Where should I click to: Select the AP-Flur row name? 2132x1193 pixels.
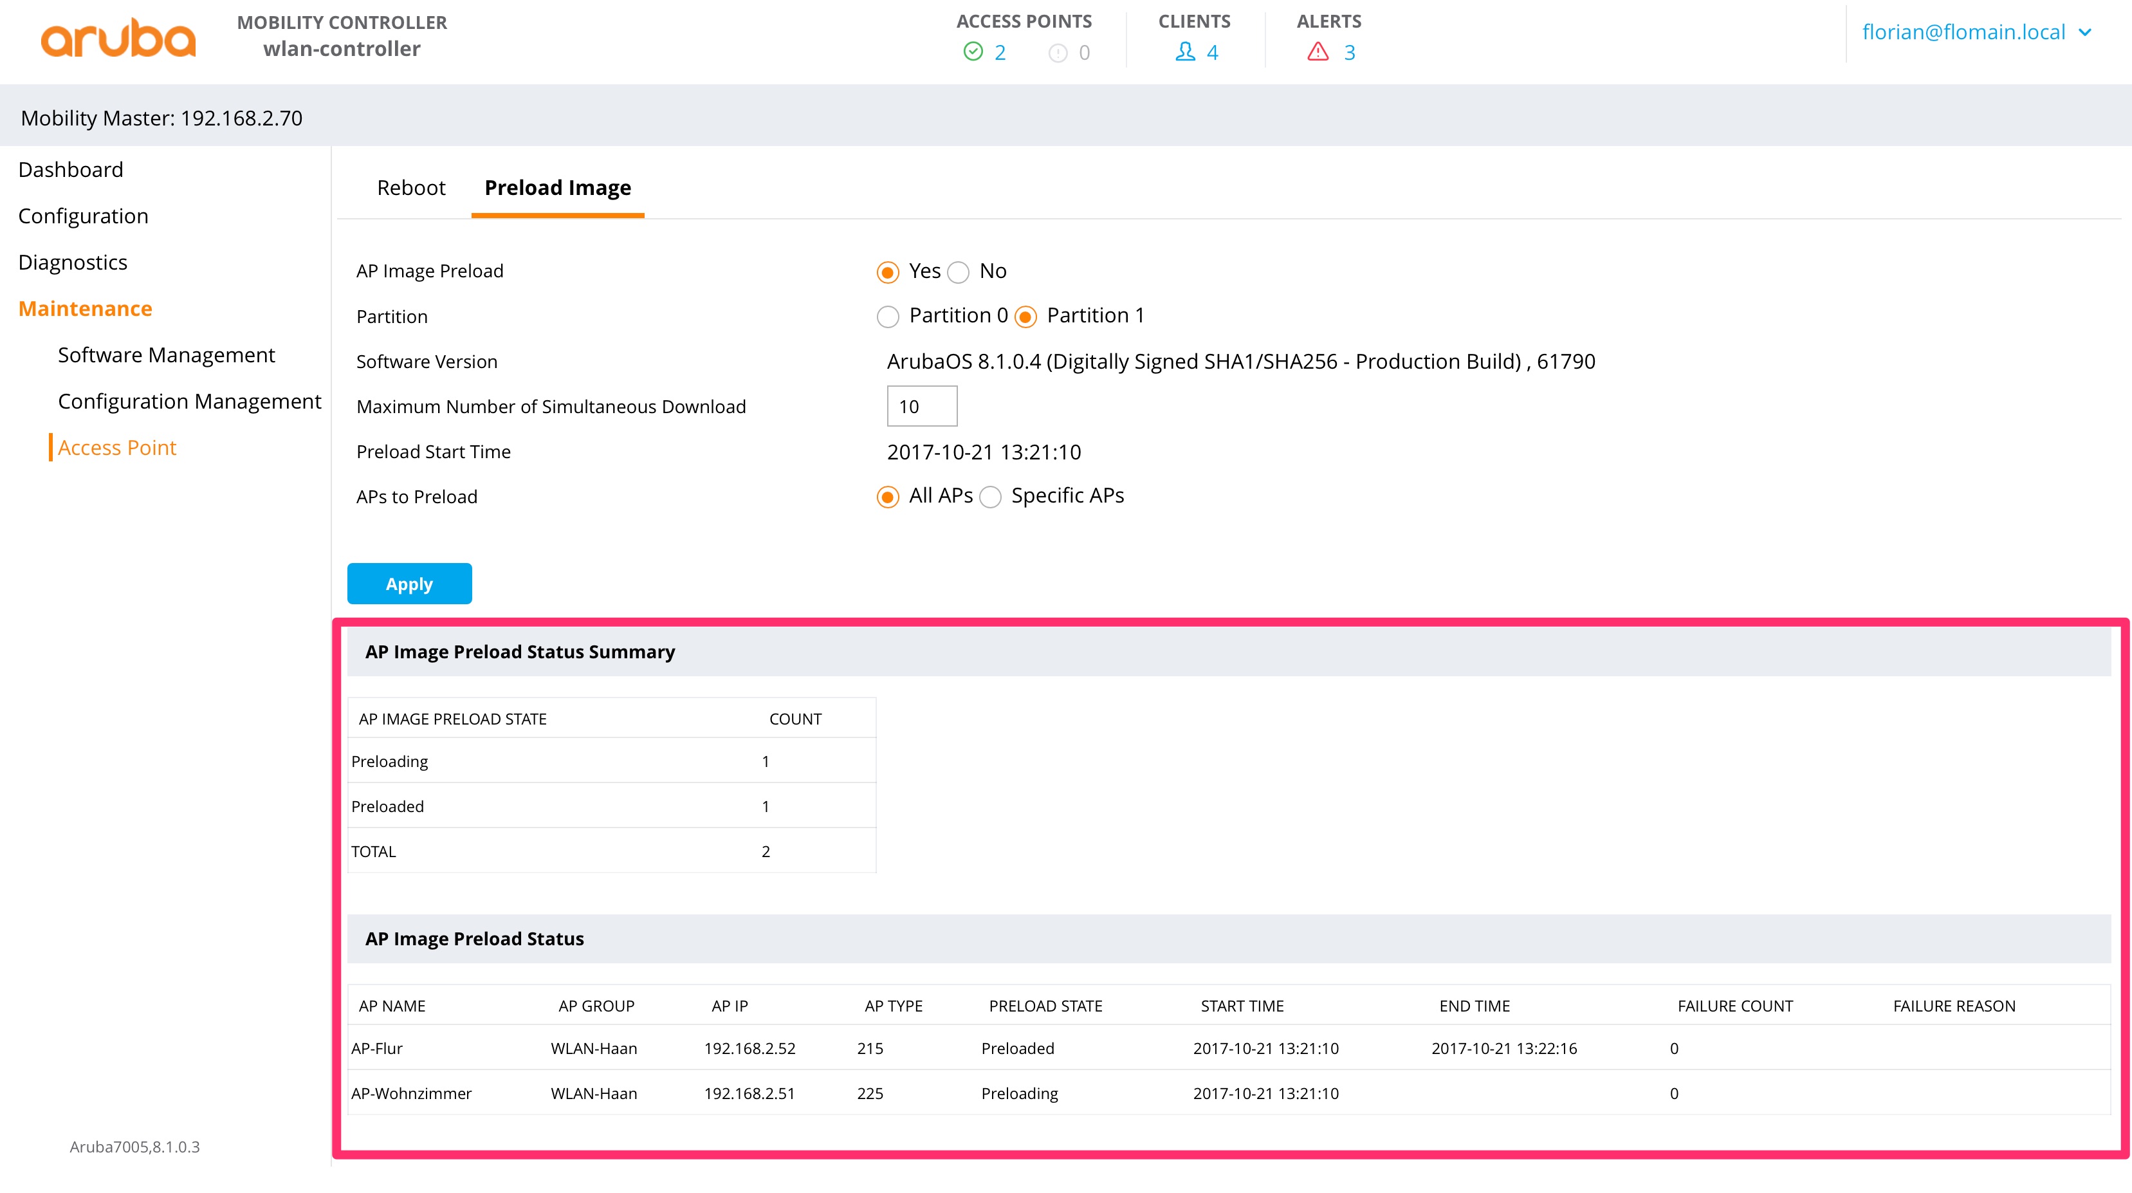tap(376, 1048)
